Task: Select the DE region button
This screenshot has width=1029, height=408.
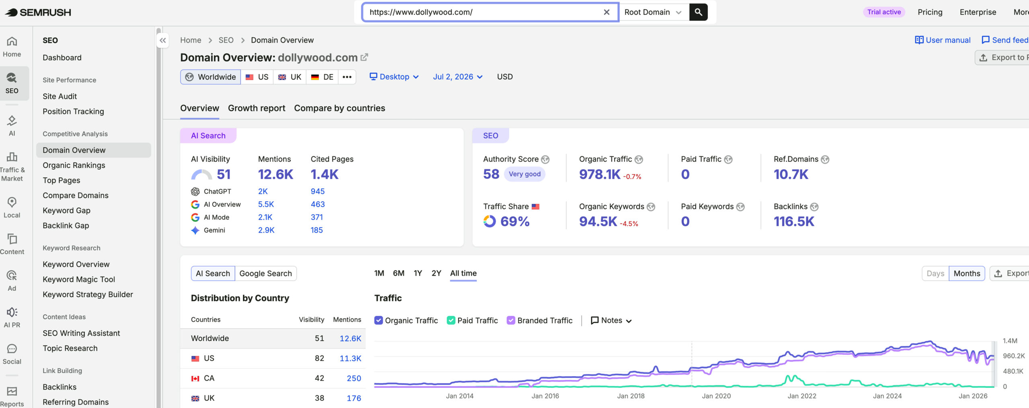Action: coord(322,77)
